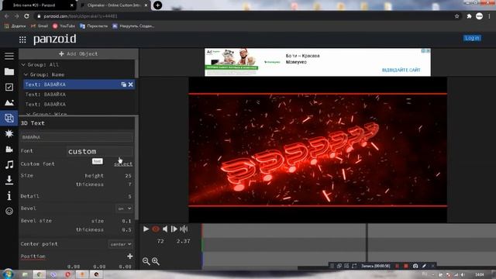Duplicate the selected BABARKA text object
The width and height of the screenshot is (496, 279).
tap(124, 84)
